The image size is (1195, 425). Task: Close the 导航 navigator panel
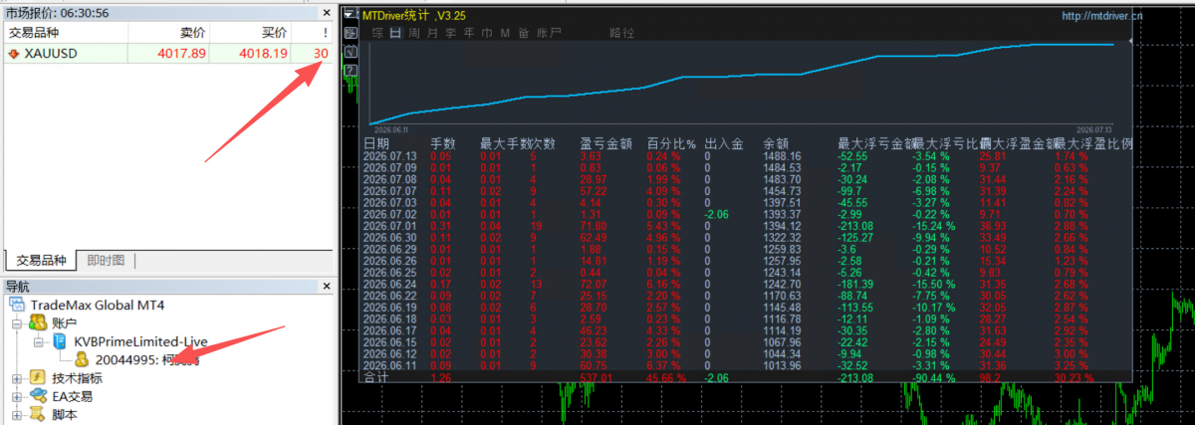pos(328,287)
